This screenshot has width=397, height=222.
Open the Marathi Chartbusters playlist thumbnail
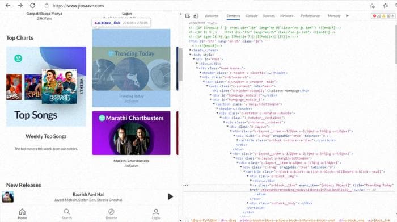click(x=131, y=133)
